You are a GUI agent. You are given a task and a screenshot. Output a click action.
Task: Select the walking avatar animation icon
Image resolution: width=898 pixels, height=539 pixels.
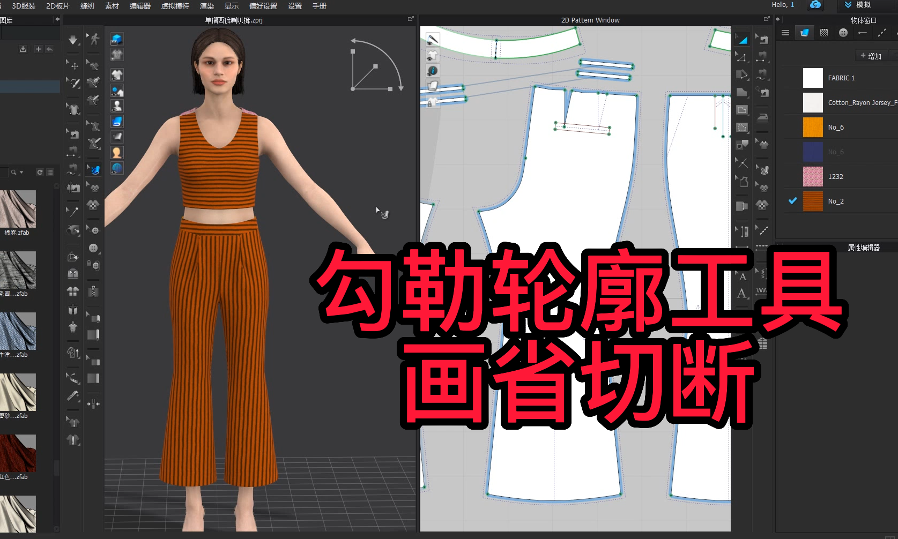94,39
